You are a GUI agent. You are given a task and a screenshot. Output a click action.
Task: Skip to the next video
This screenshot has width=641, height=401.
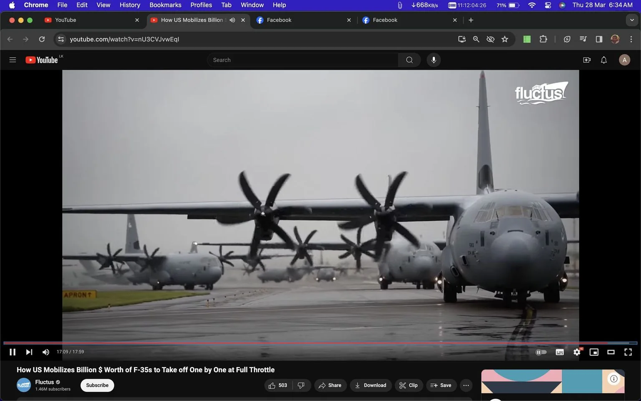point(29,352)
